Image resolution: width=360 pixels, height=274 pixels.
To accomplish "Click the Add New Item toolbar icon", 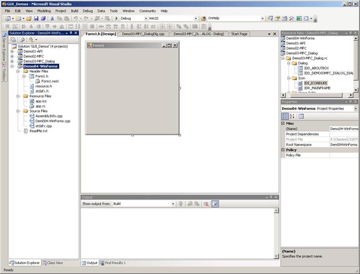I will [x=18, y=18].
